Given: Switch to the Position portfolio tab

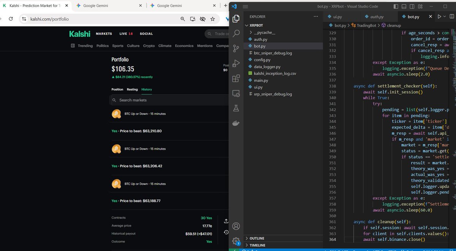Looking at the screenshot, I should 117,89.
